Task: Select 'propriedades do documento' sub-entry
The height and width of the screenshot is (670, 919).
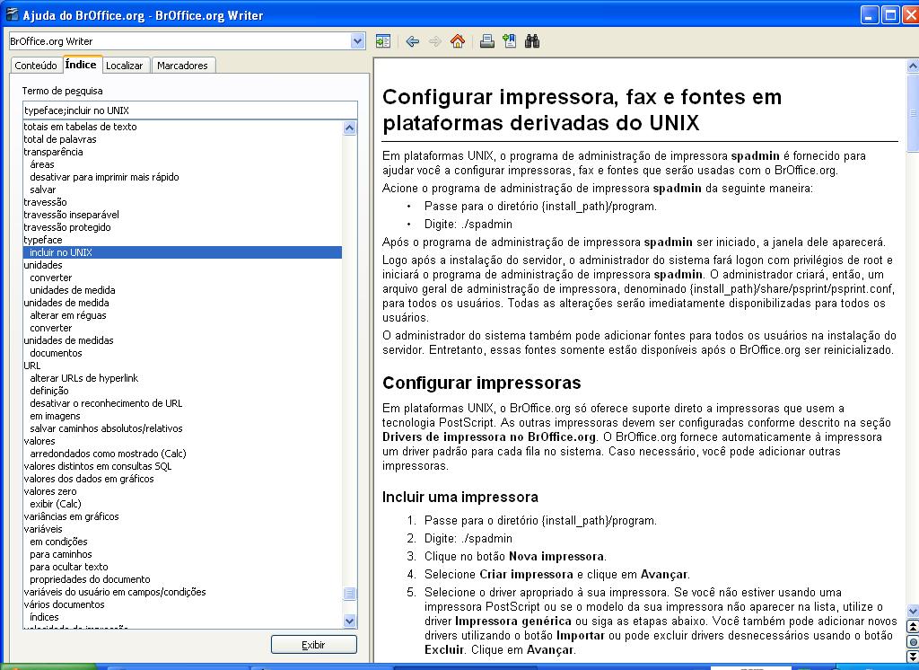Action: (x=90, y=579)
